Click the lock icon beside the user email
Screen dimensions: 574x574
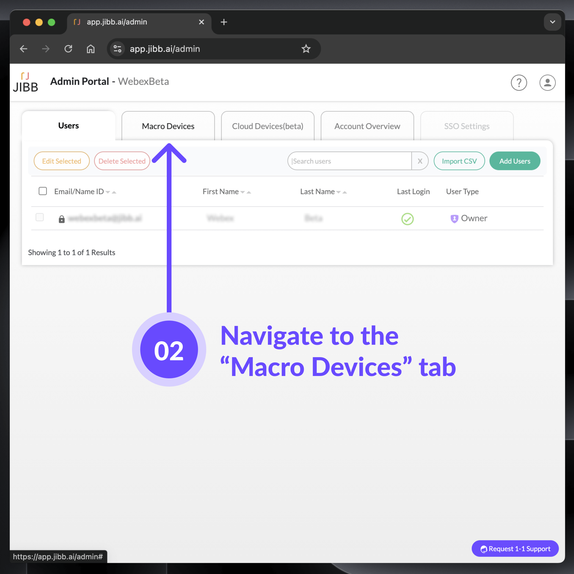(62, 219)
